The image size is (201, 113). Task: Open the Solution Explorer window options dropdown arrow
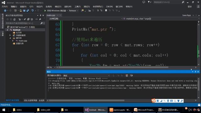click(38, 15)
